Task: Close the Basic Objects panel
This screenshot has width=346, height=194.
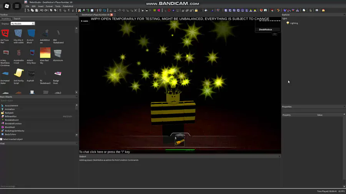Action: [77, 97]
